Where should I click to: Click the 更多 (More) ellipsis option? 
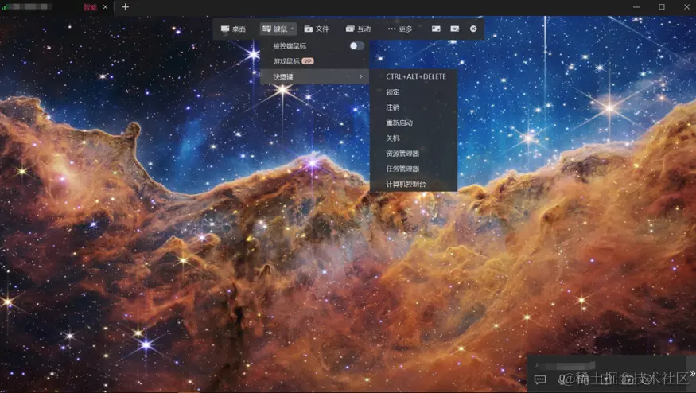(400, 29)
